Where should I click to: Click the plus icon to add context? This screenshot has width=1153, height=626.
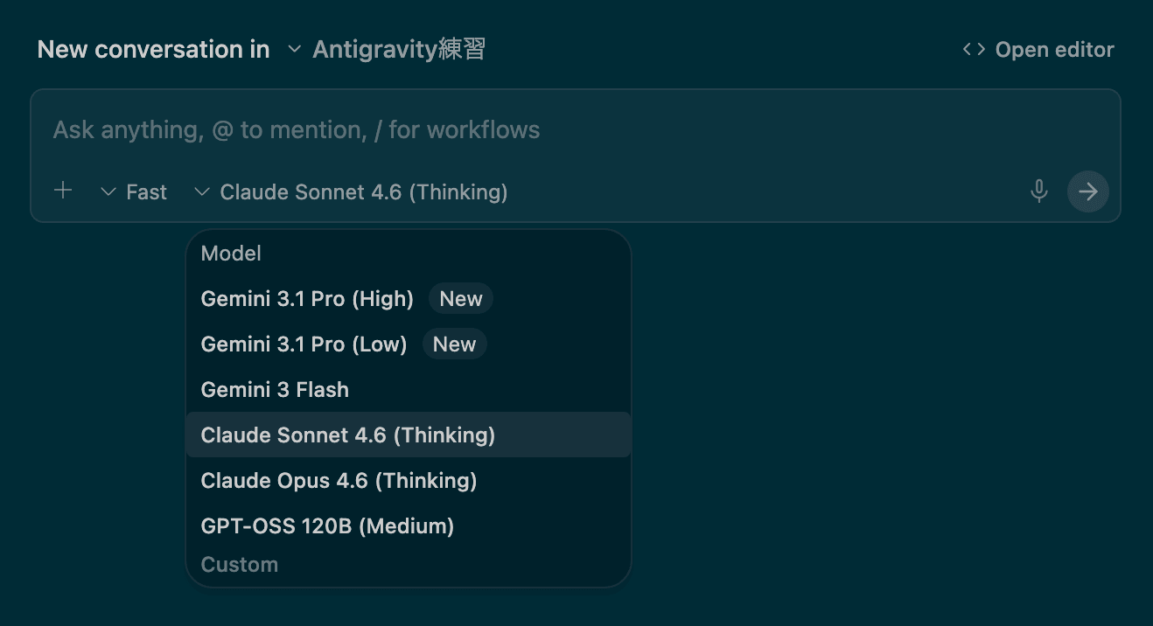[63, 191]
